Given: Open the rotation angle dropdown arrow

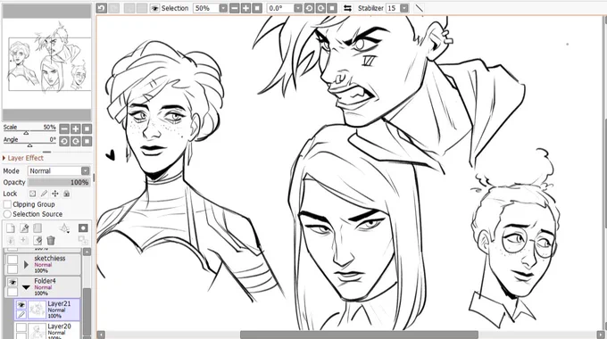Looking at the screenshot, I should pyautogui.click(x=297, y=8).
